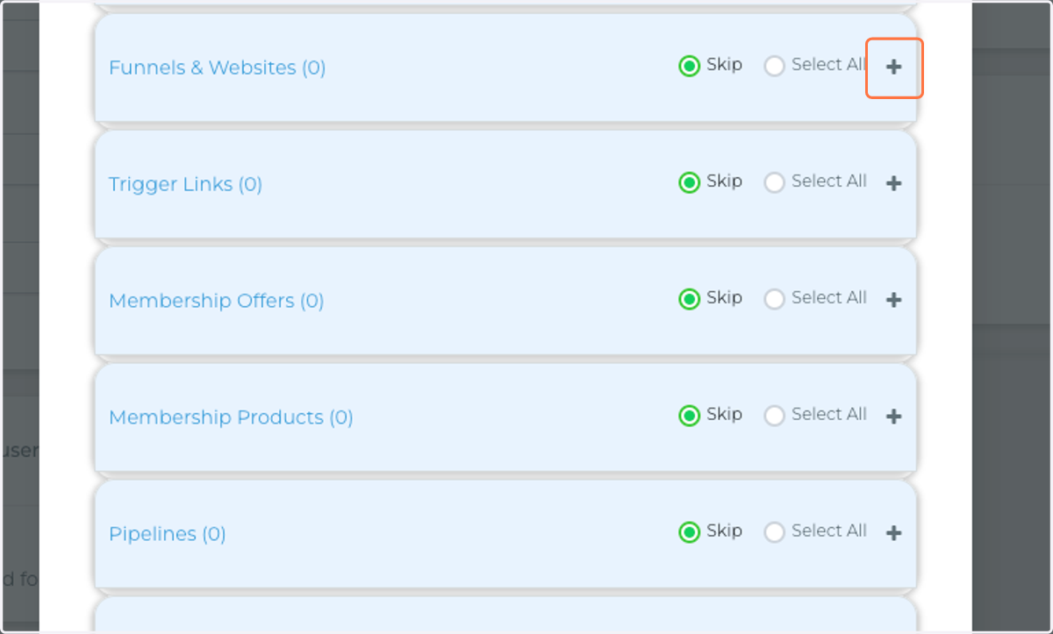The image size is (1053, 634).
Task: Expand the Membership Products section plus icon
Action: (893, 417)
